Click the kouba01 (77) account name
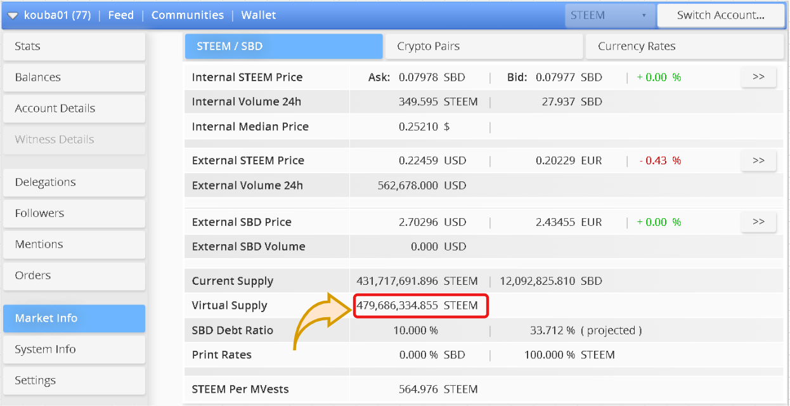790x406 pixels. click(57, 15)
